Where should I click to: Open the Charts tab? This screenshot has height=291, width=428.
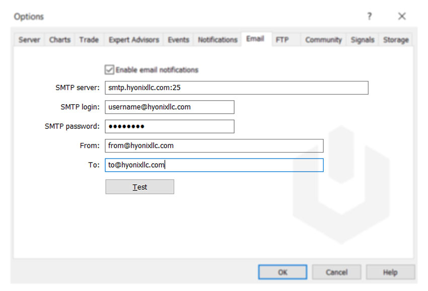(x=59, y=40)
